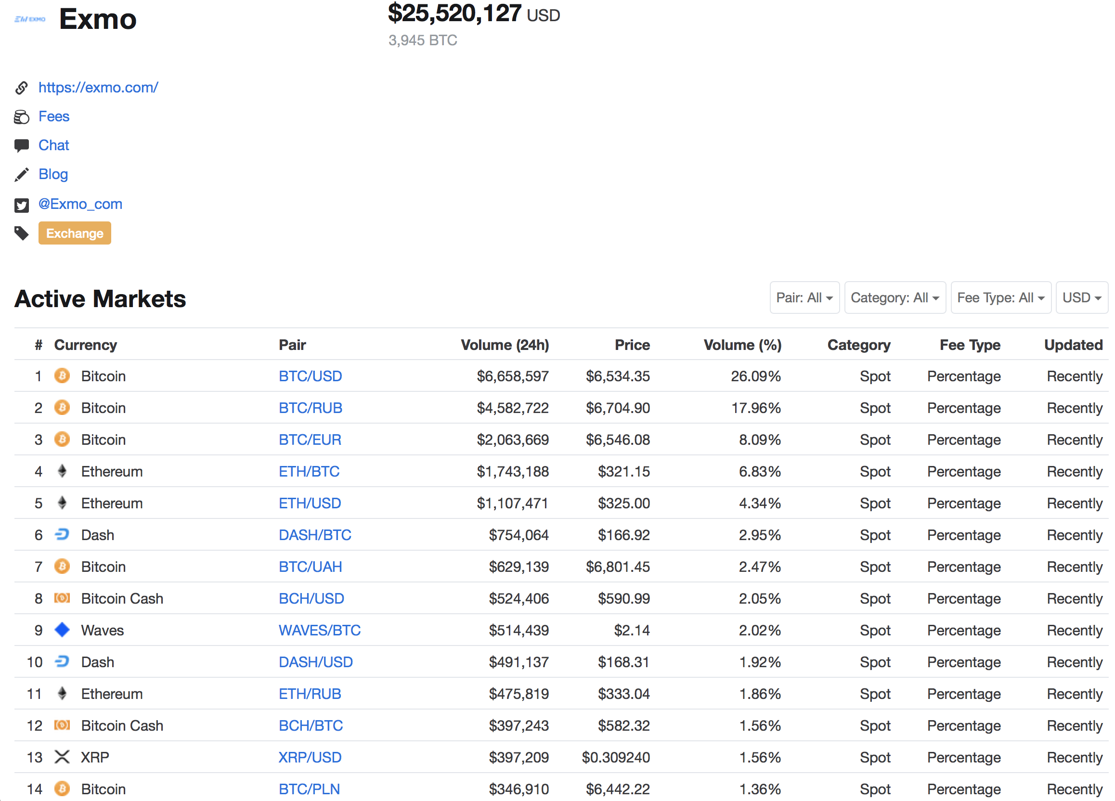Screen dimensions: 1115x801
Task: Open the Pair: All dropdown
Action: coord(804,298)
